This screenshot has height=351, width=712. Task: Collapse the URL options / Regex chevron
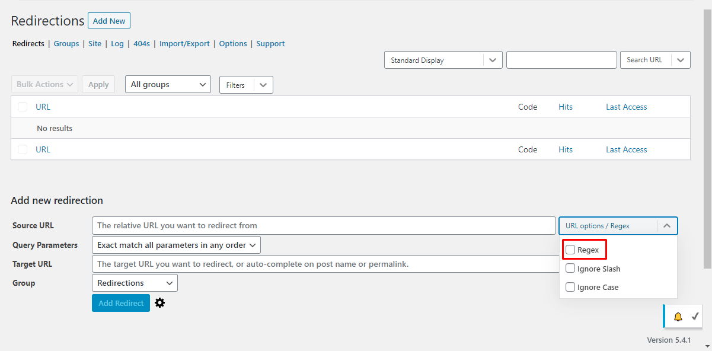pos(667,226)
